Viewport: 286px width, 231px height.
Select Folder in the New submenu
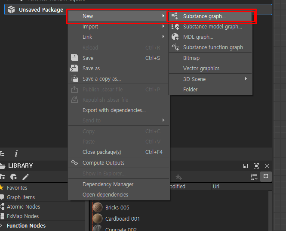click(x=210, y=90)
